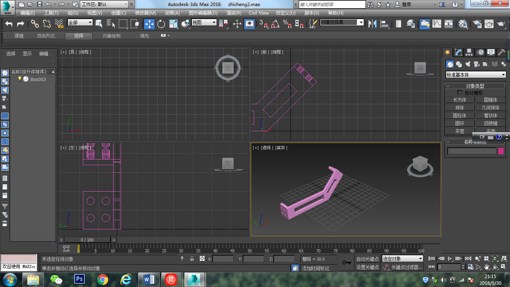Open the Utilities panel with hammer icon
The height and width of the screenshot is (287, 510).
pyautogui.click(x=501, y=52)
